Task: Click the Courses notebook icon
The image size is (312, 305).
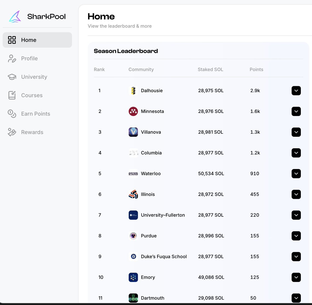Action: [x=12, y=95]
